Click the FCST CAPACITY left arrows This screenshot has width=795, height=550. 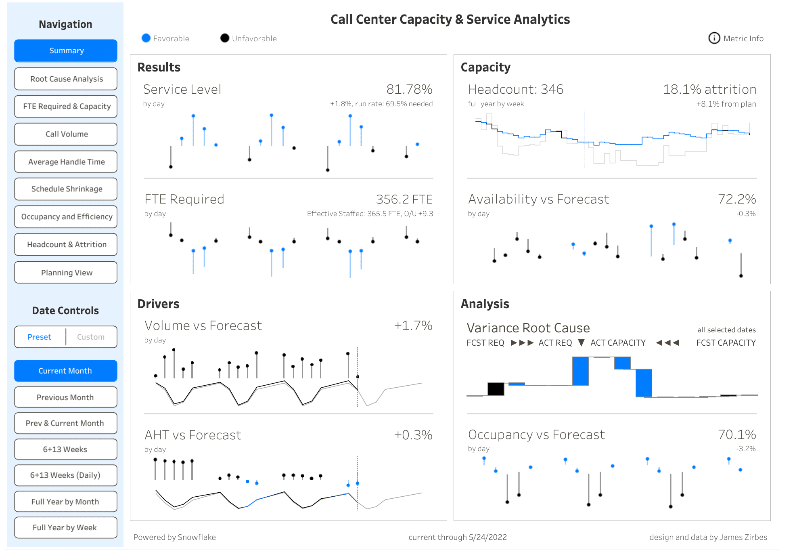pos(667,343)
